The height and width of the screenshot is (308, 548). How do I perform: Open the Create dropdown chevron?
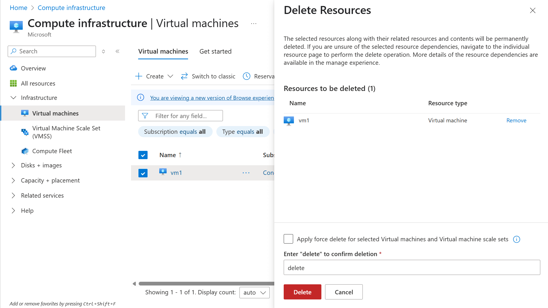click(170, 76)
